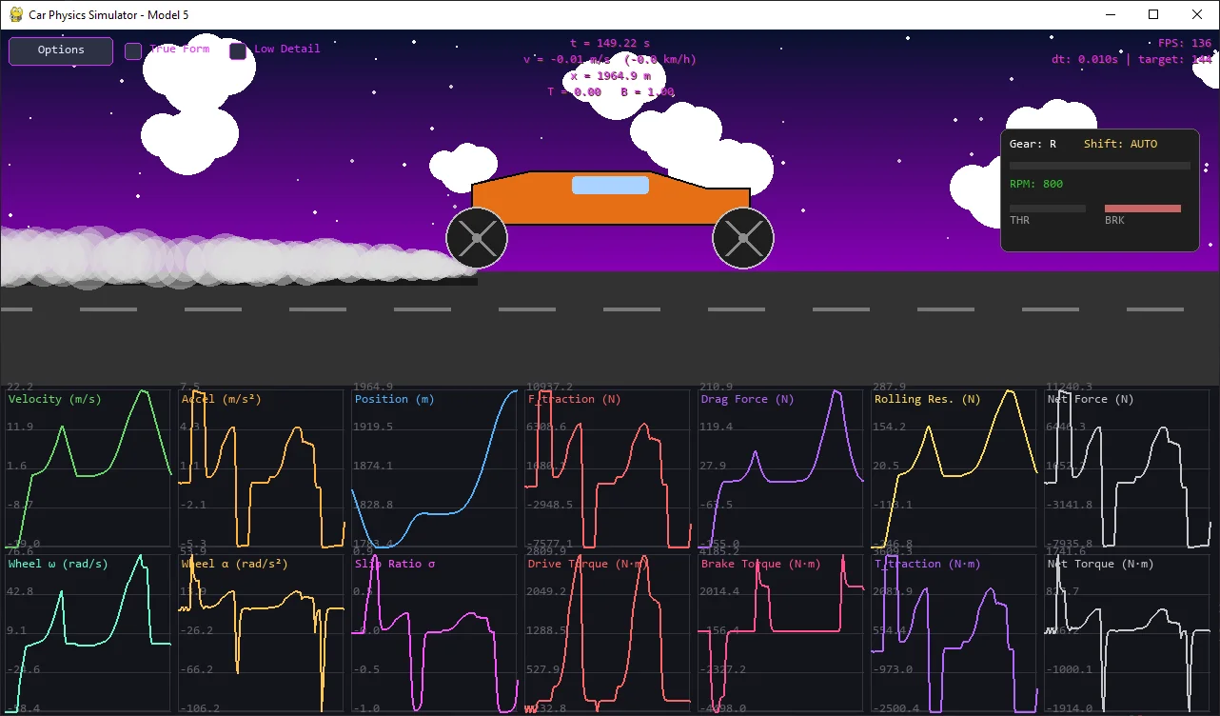Select the Velocity (m/s) graph

(89, 468)
